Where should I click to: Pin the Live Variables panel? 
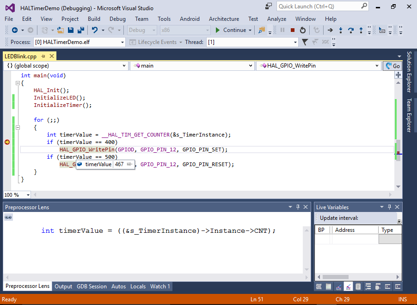point(389,207)
